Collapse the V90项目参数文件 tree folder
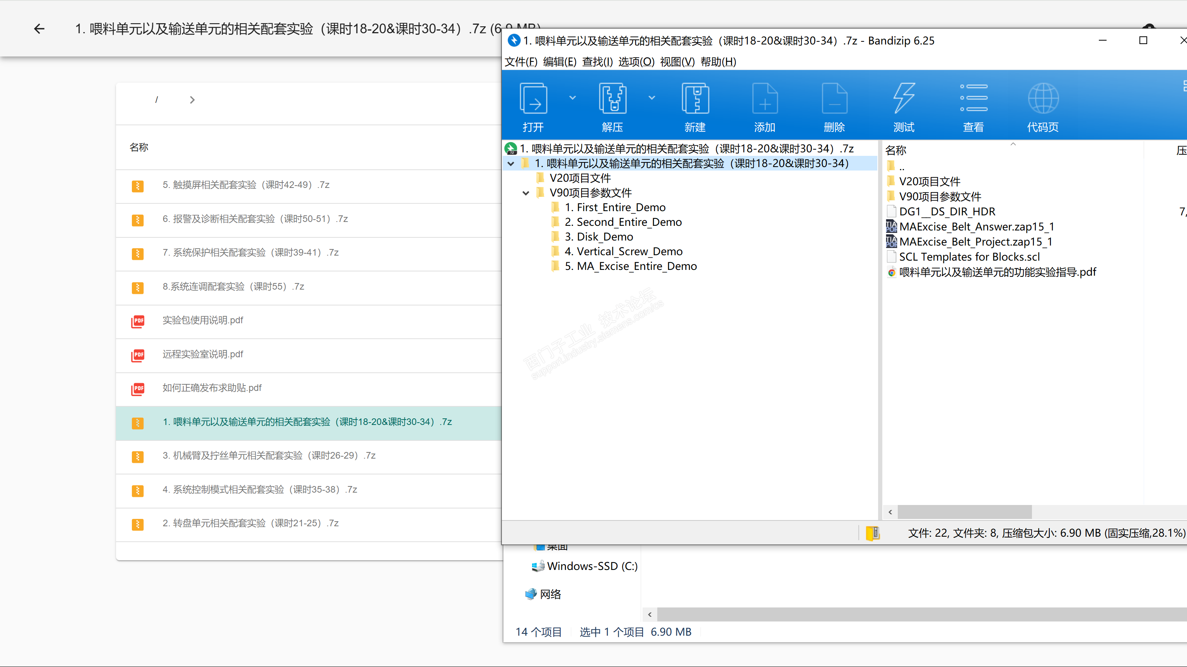Viewport: 1187px width, 667px height. click(x=526, y=193)
